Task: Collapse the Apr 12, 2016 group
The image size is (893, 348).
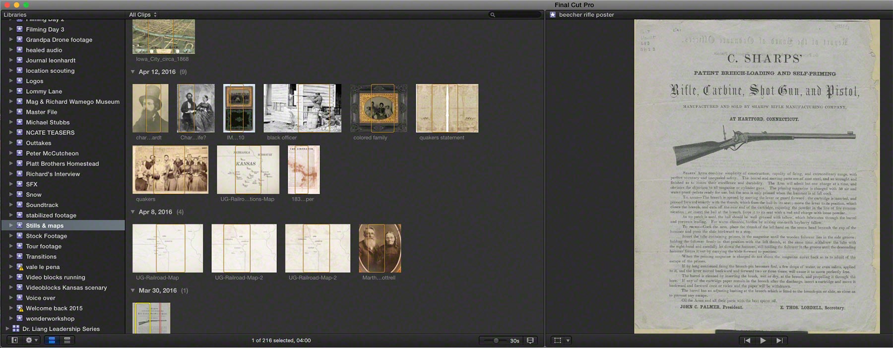Action: click(133, 72)
